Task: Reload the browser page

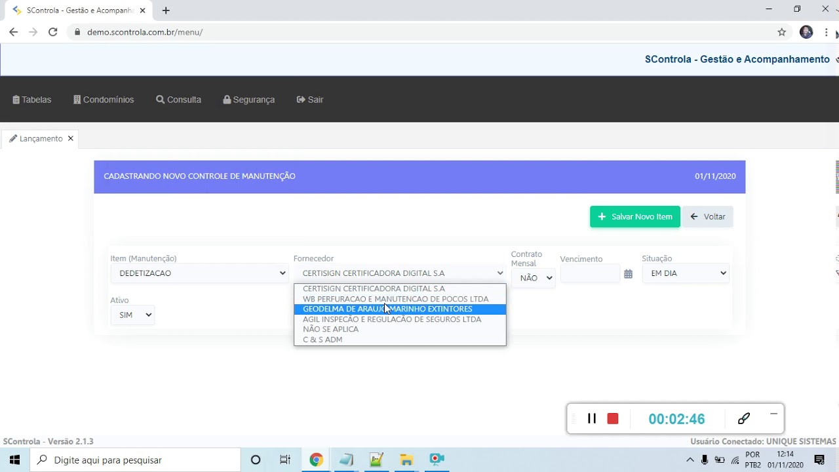Action: [53, 32]
